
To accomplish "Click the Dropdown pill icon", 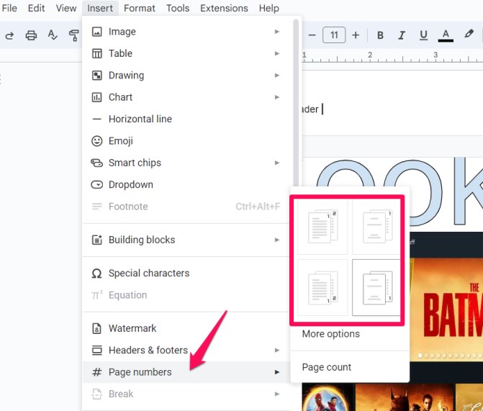I will click(x=96, y=184).
